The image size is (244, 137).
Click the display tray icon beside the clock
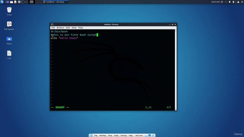[x=222, y=2]
